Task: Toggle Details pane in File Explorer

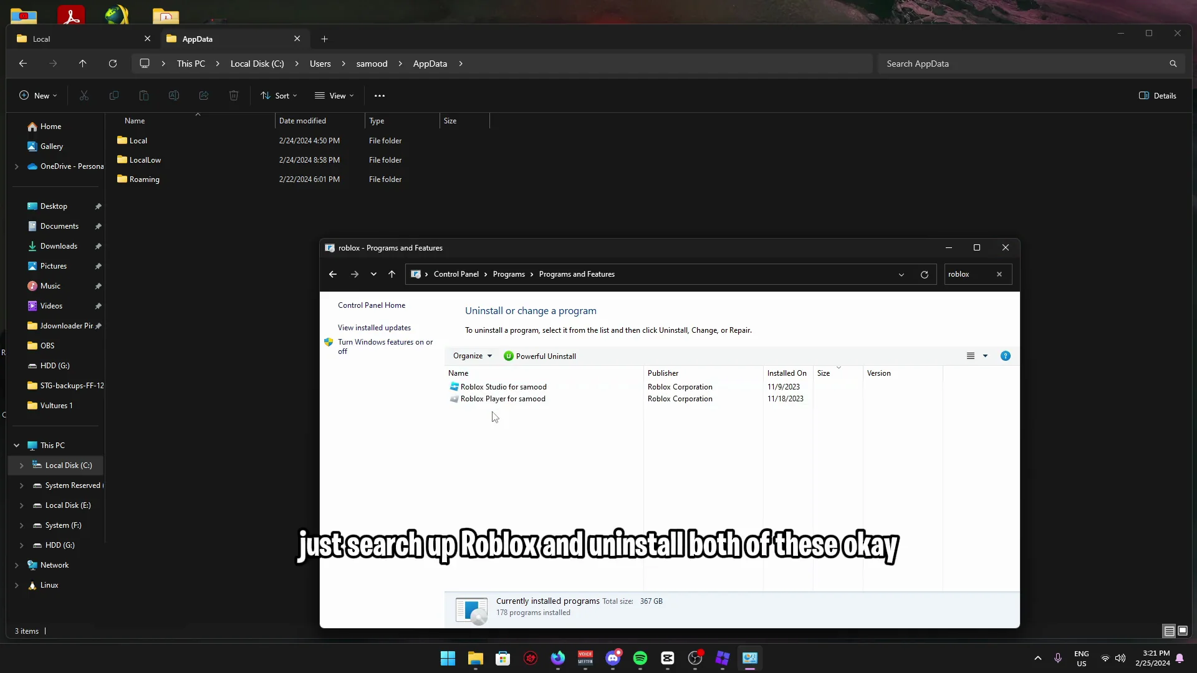Action: 1157,95
